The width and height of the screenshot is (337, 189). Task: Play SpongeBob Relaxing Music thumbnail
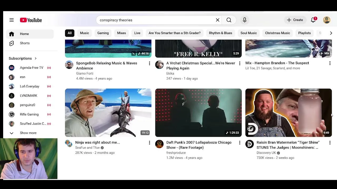[108, 49]
